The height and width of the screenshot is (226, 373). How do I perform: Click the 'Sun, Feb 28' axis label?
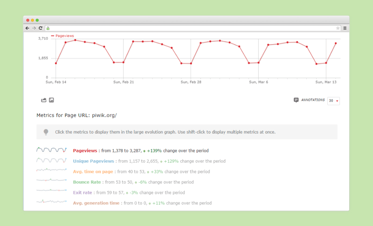pos(191,82)
